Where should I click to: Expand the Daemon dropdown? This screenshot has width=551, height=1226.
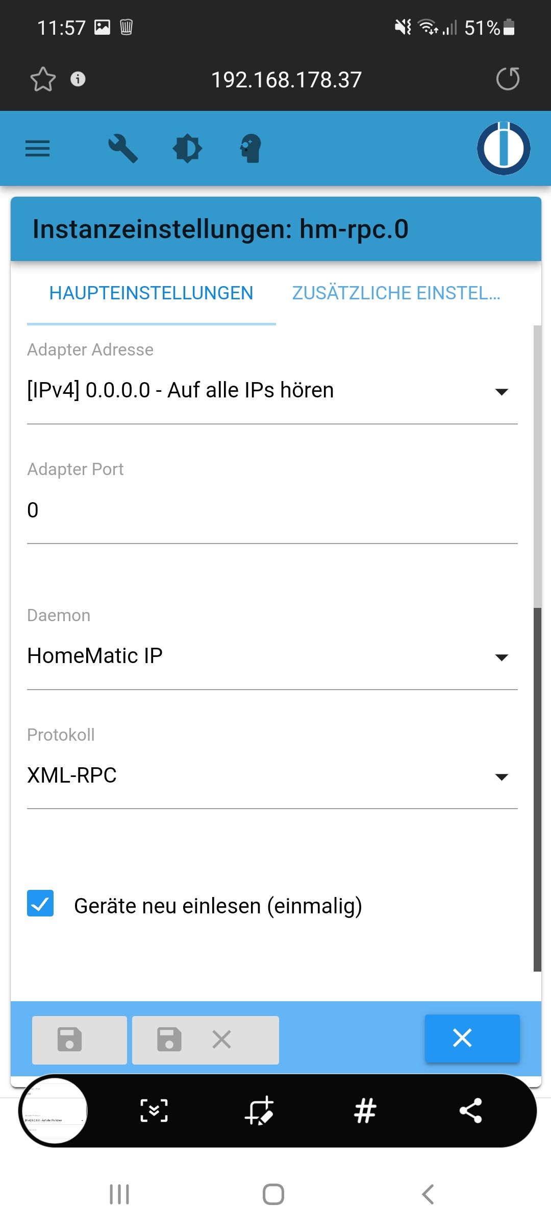tap(272, 656)
